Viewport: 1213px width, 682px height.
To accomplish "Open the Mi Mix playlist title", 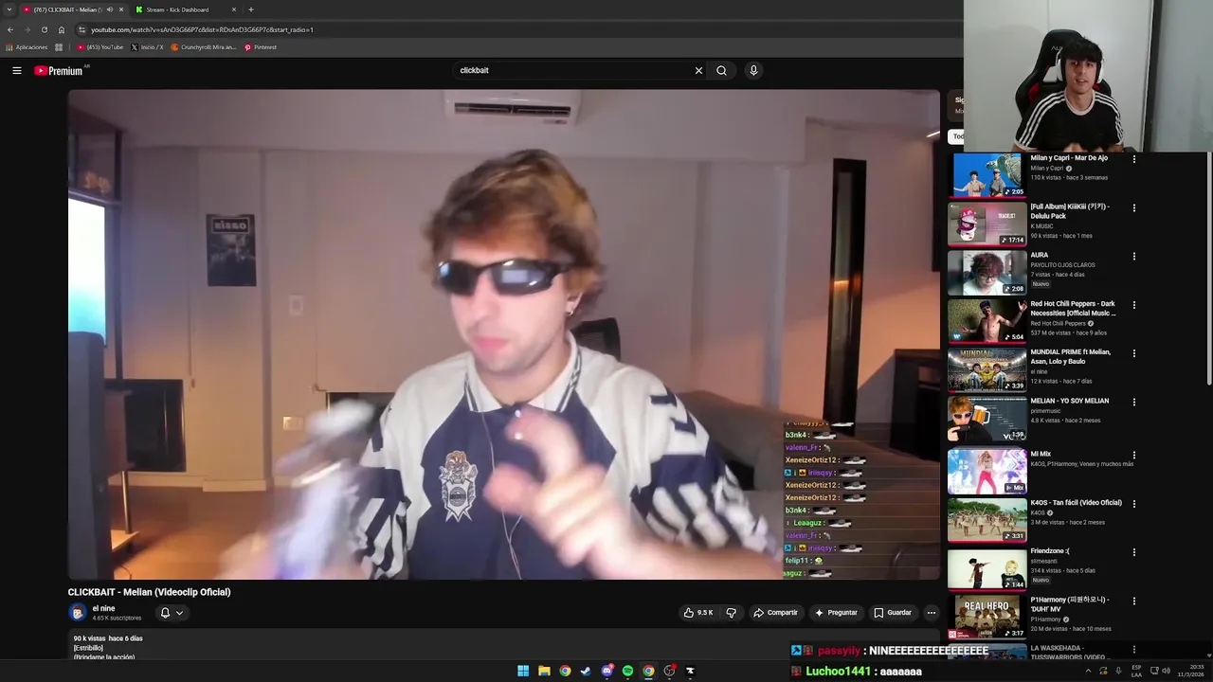I will 1041,455.
